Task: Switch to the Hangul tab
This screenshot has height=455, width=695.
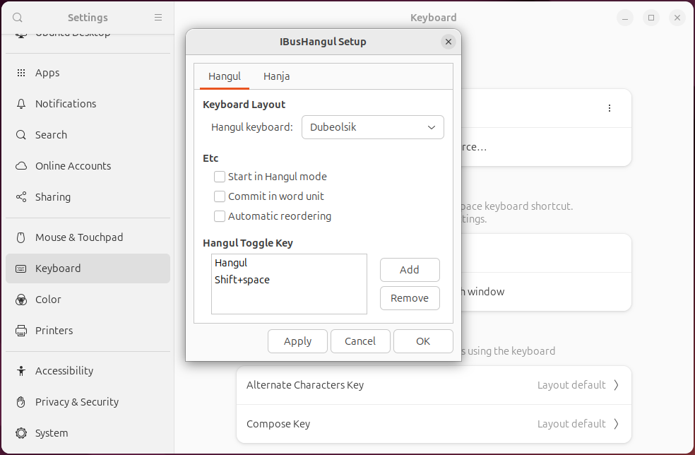Action: (225, 76)
